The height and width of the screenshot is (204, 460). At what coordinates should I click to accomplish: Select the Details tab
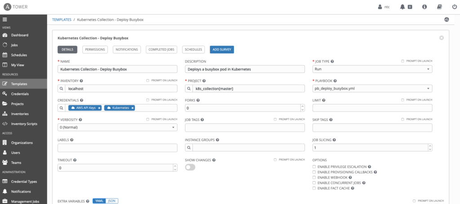[x=67, y=50]
